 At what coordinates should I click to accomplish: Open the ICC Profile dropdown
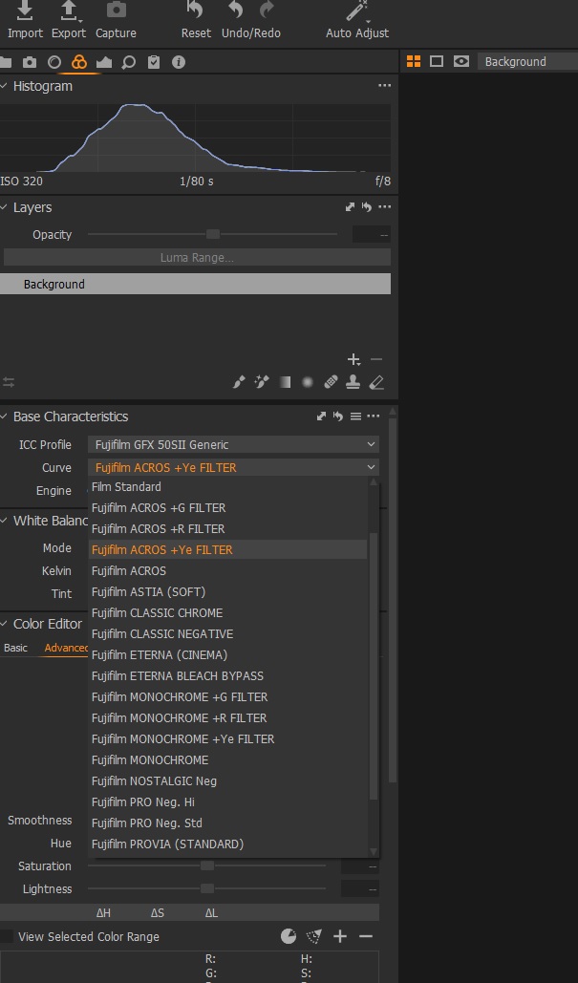point(233,444)
